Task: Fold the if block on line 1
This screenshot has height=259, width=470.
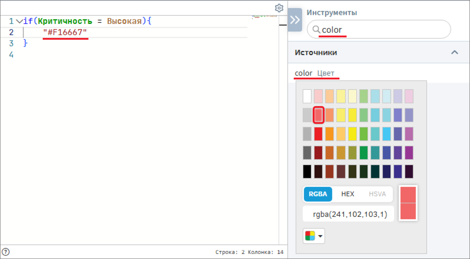Action: 19,21
